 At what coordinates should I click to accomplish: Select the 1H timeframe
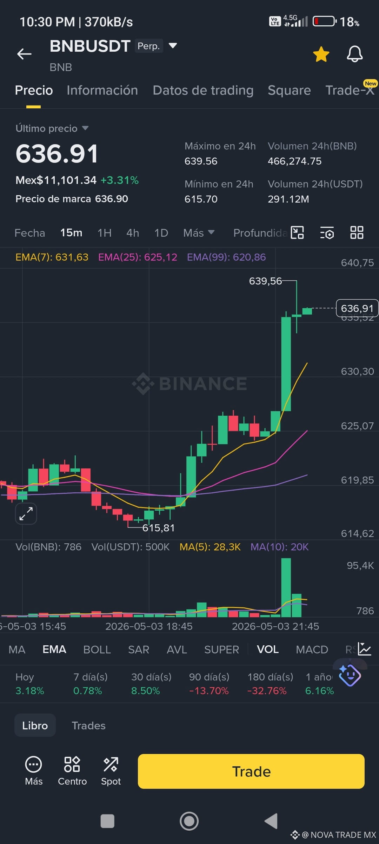[x=105, y=233]
